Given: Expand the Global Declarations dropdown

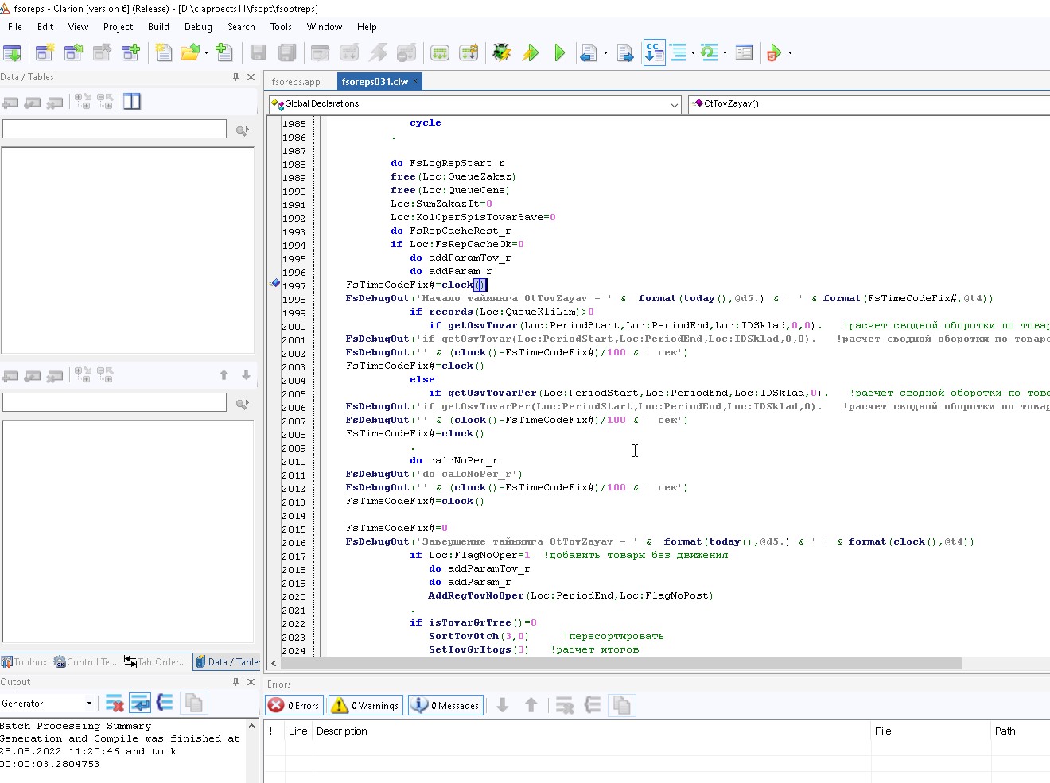Looking at the screenshot, I should point(674,104).
